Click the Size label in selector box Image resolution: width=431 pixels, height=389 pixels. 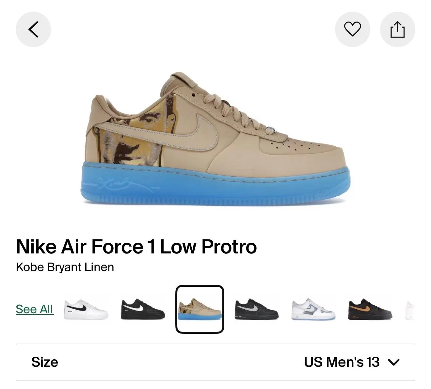[45, 362]
